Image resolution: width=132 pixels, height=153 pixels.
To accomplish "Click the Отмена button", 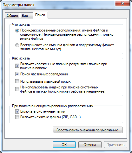I will (90, 144).
